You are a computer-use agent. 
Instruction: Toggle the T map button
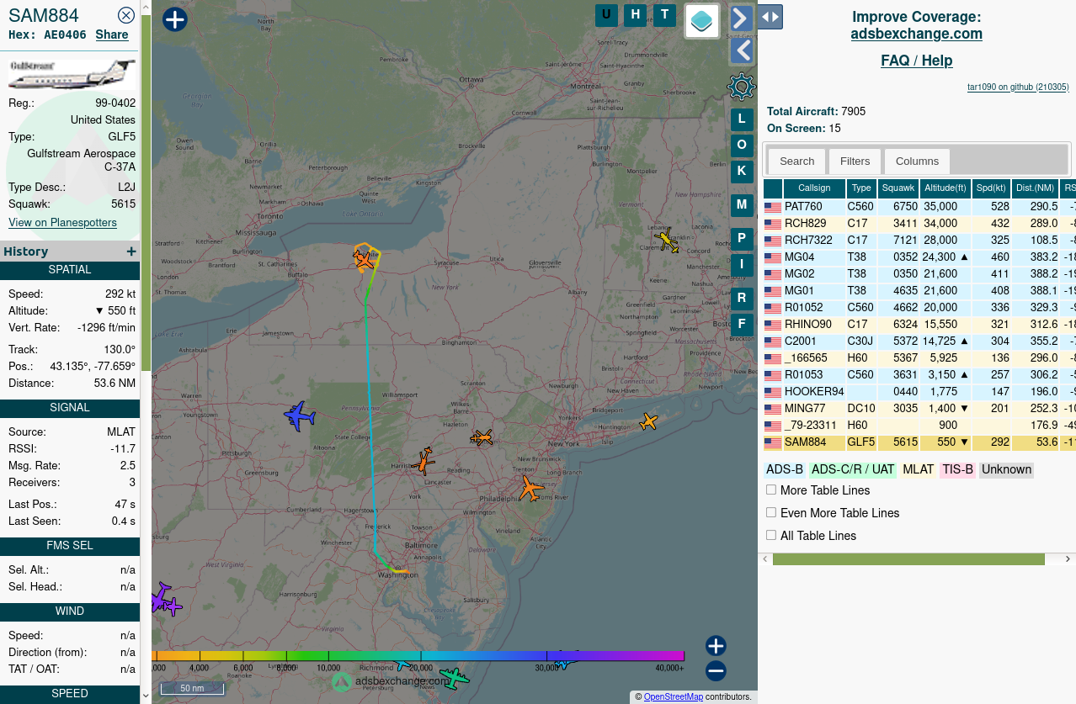click(665, 14)
